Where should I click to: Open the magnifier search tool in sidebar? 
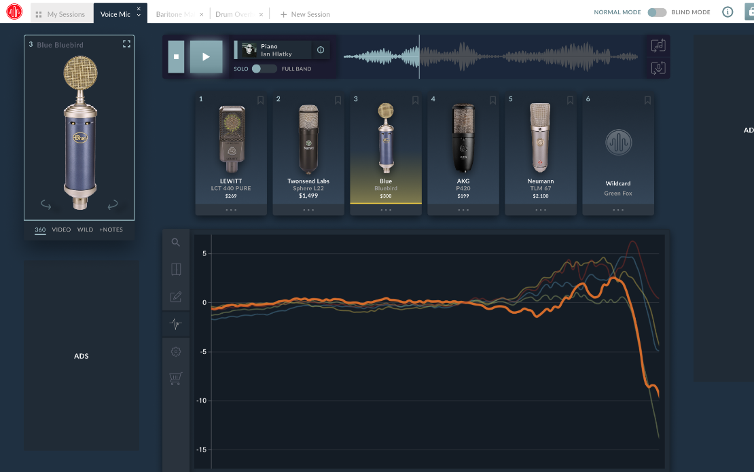(175, 242)
